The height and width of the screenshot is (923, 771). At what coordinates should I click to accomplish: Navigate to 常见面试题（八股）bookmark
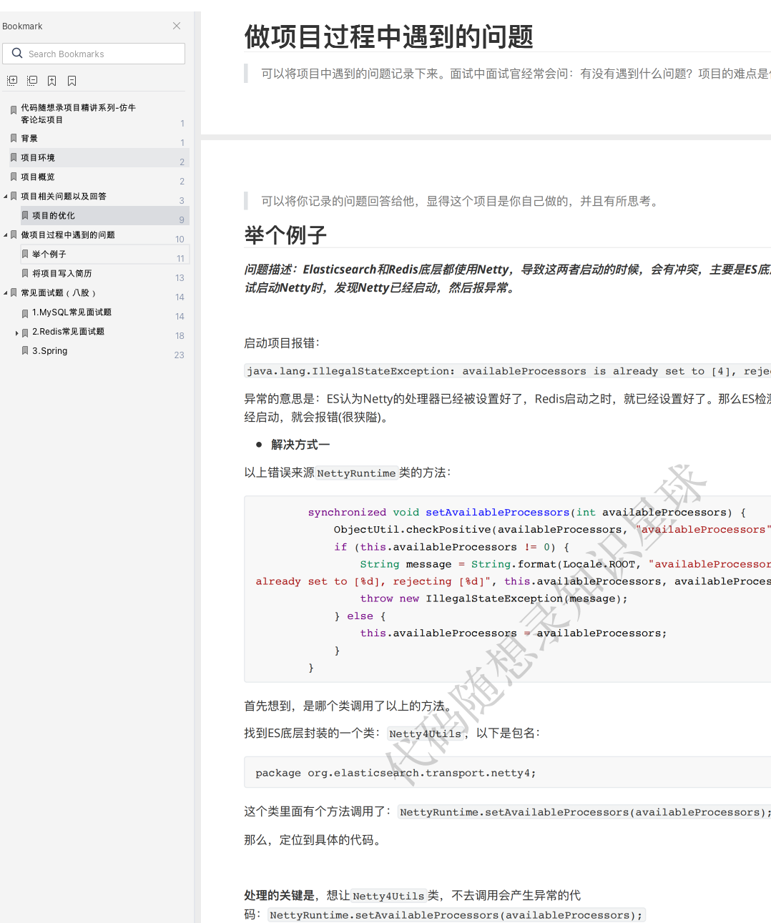(x=58, y=293)
